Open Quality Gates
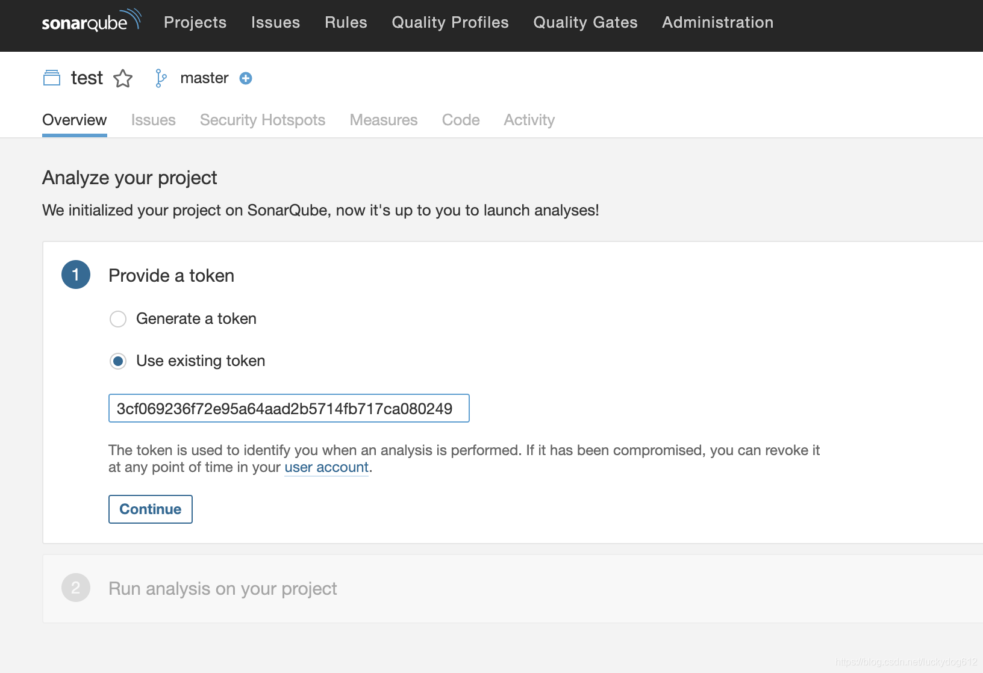 585,22
